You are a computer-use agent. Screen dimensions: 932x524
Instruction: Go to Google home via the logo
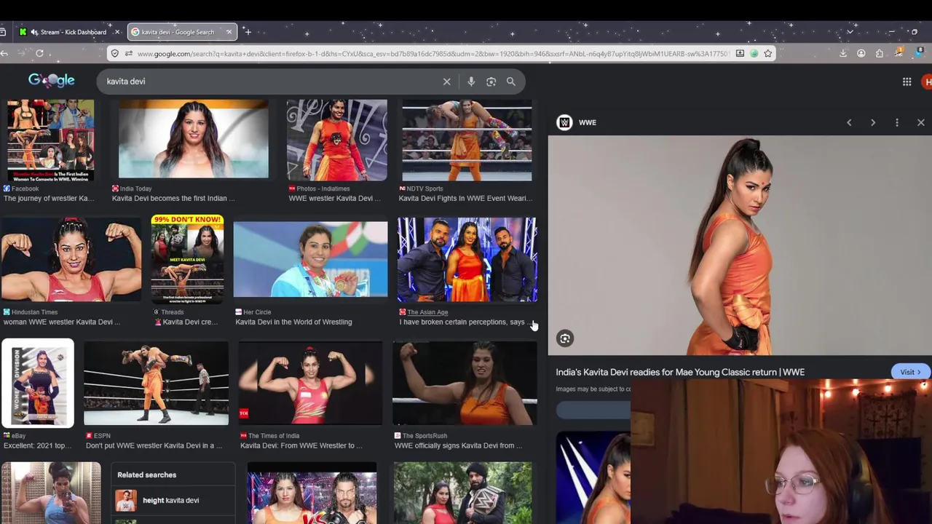51,81
